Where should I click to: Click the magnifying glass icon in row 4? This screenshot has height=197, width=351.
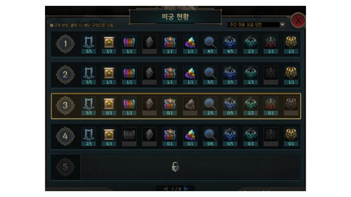(x=210, y=135)
